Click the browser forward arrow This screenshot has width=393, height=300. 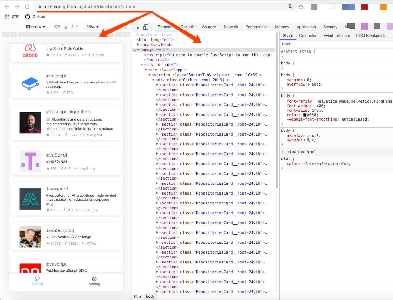pyautogui.click(x=17, y=7)
